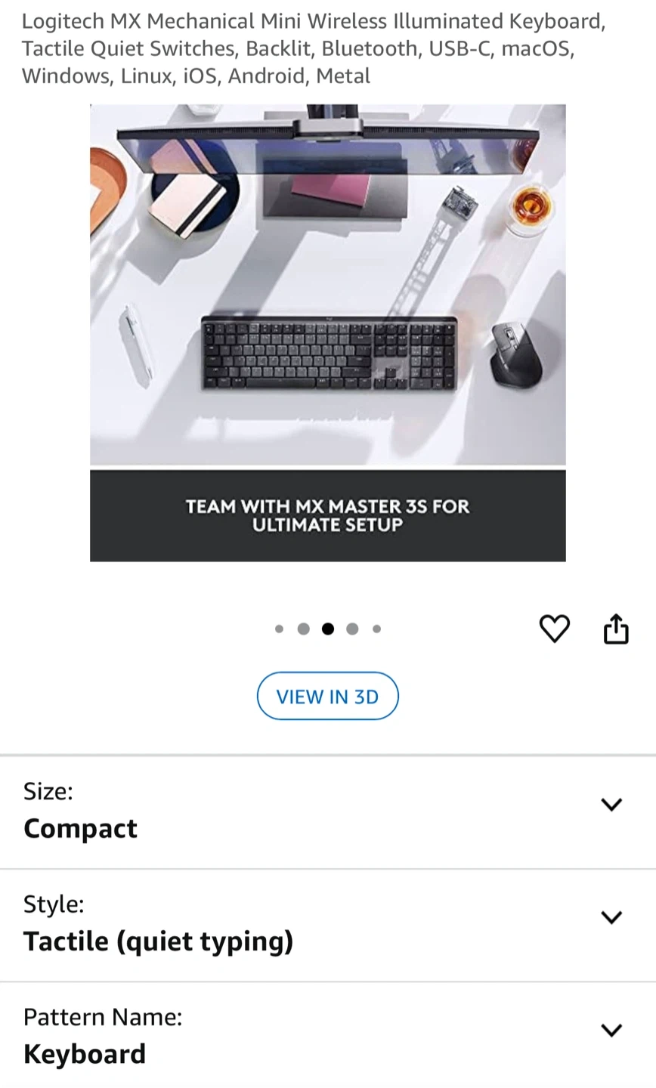Screen dimensions: 656x1088
Task: Go to fifth image carousel dot
Action: click(x=376, y=629)
